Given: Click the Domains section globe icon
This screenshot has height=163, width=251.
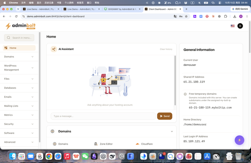Looking at the screenshot, I should point(53,131).
